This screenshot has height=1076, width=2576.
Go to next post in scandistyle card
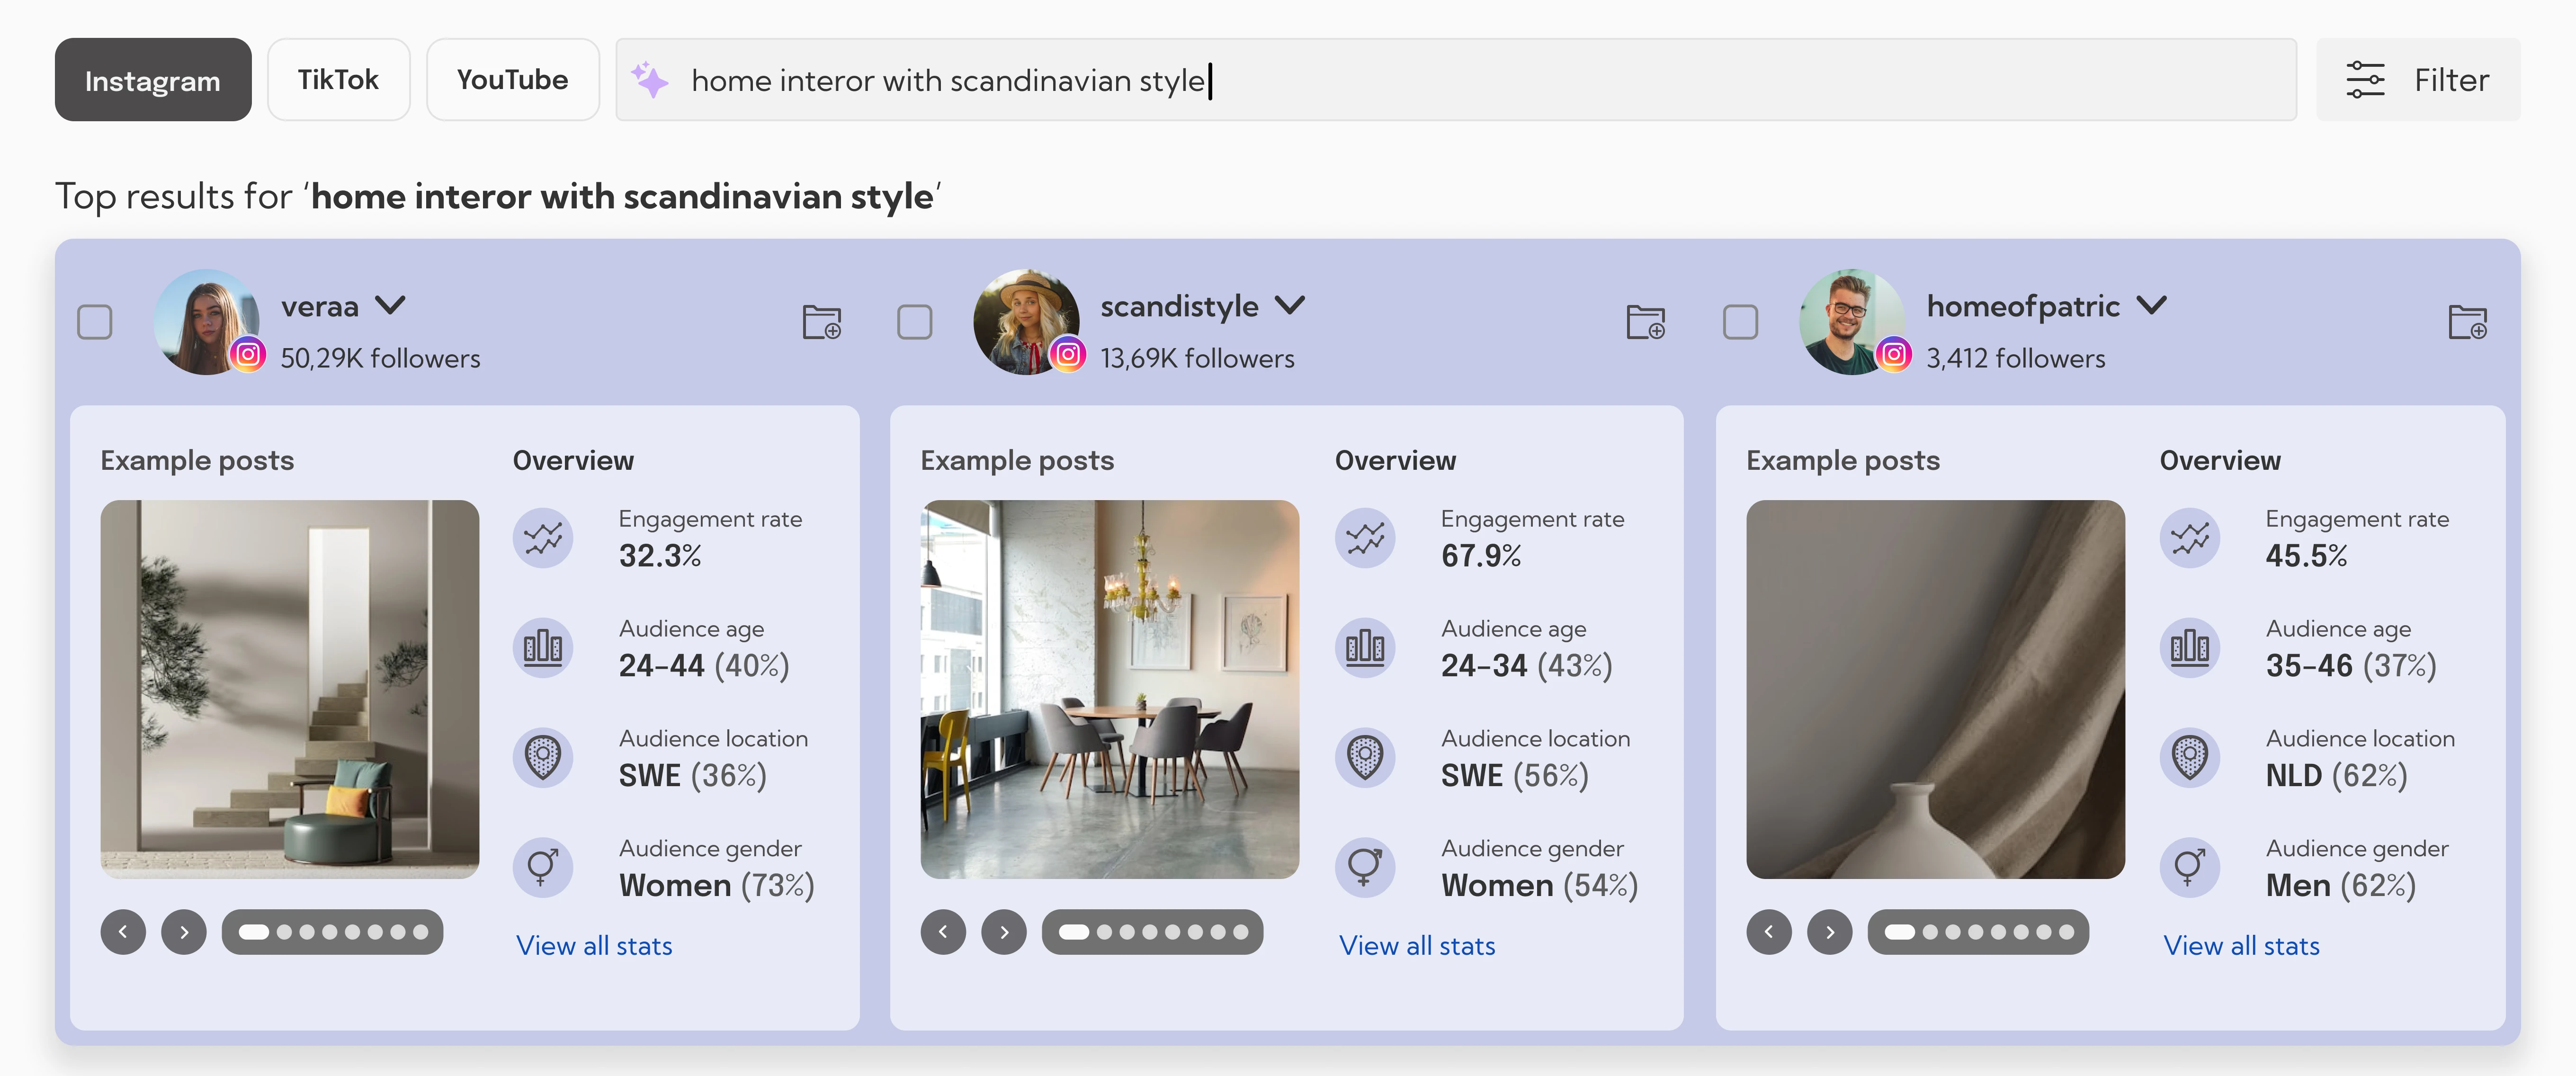(1004, 932)
